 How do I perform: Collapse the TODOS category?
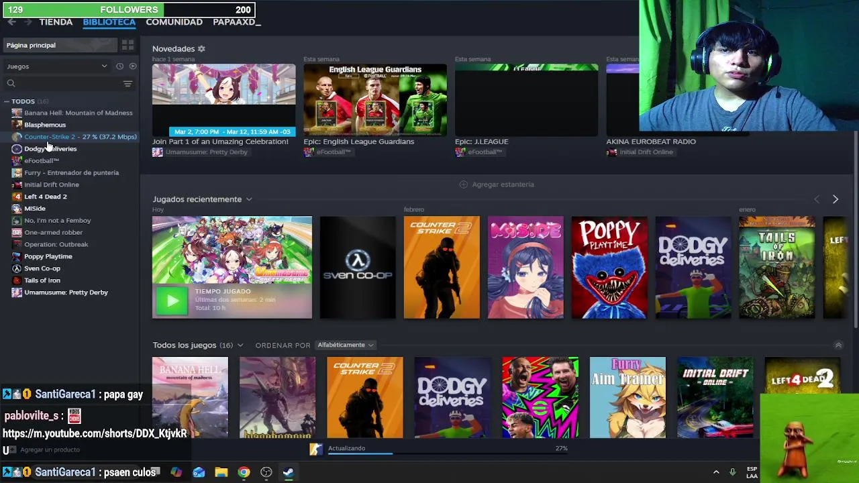tap(6, 101)
